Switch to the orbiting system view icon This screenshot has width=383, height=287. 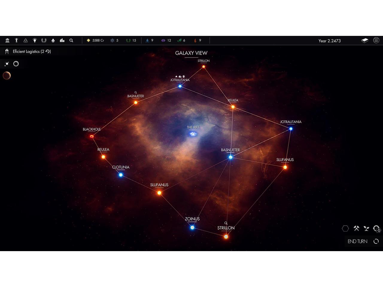pos(7,64)
